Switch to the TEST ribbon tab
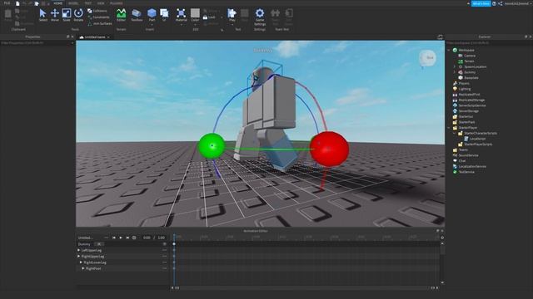 pyautogui.click(x=88, y=3)
